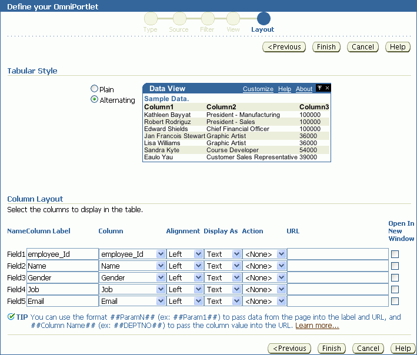417x355 pixels.
Task: Open the Field3 Action dropdown
Action: point(264,277)
